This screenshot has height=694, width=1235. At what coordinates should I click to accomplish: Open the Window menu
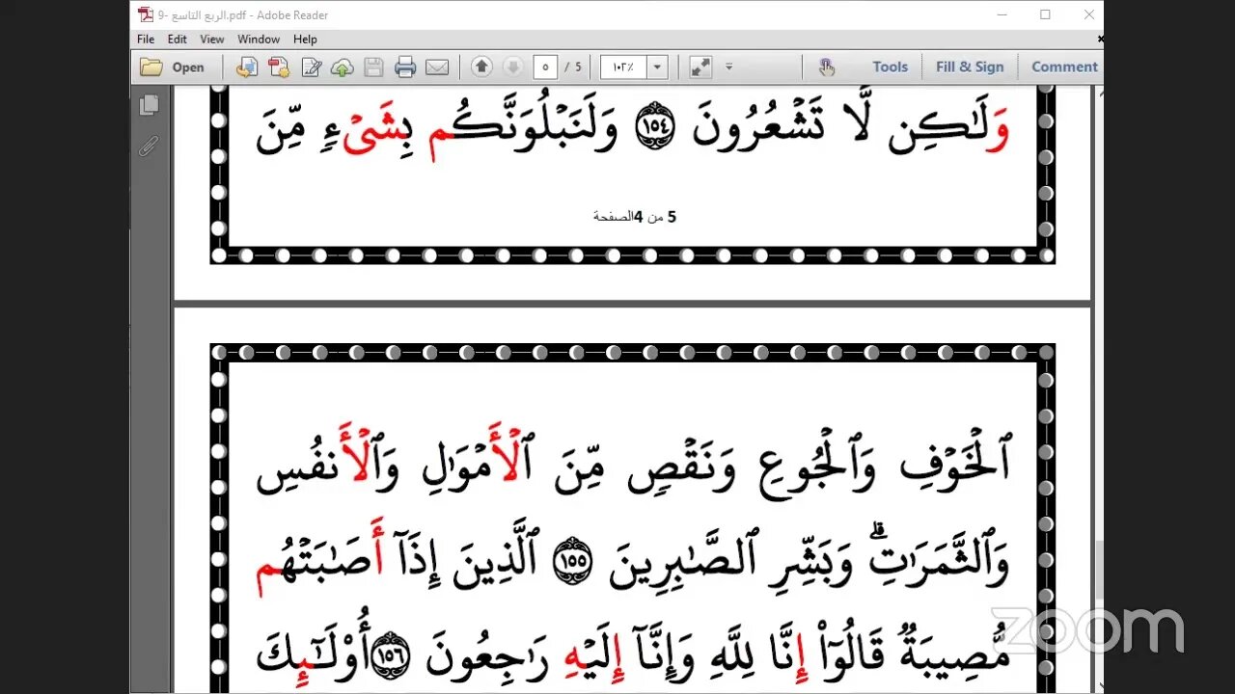[259, 40]
